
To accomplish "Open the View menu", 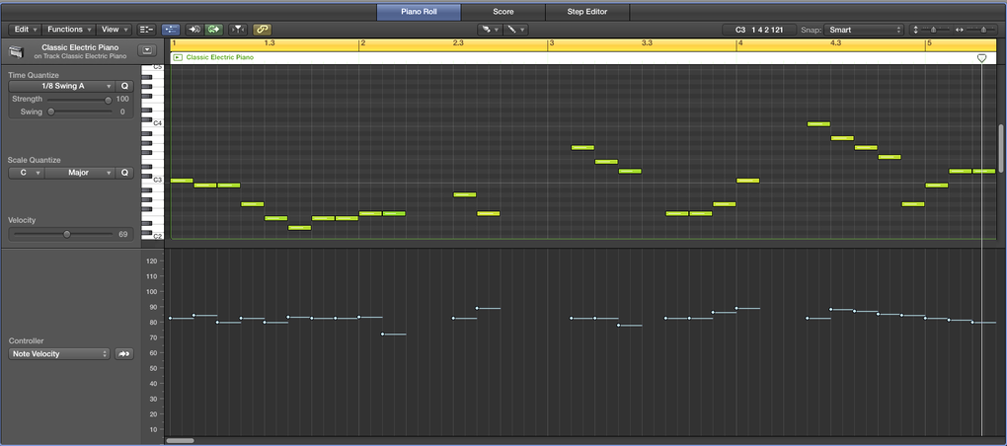I will tap(115, 30).
